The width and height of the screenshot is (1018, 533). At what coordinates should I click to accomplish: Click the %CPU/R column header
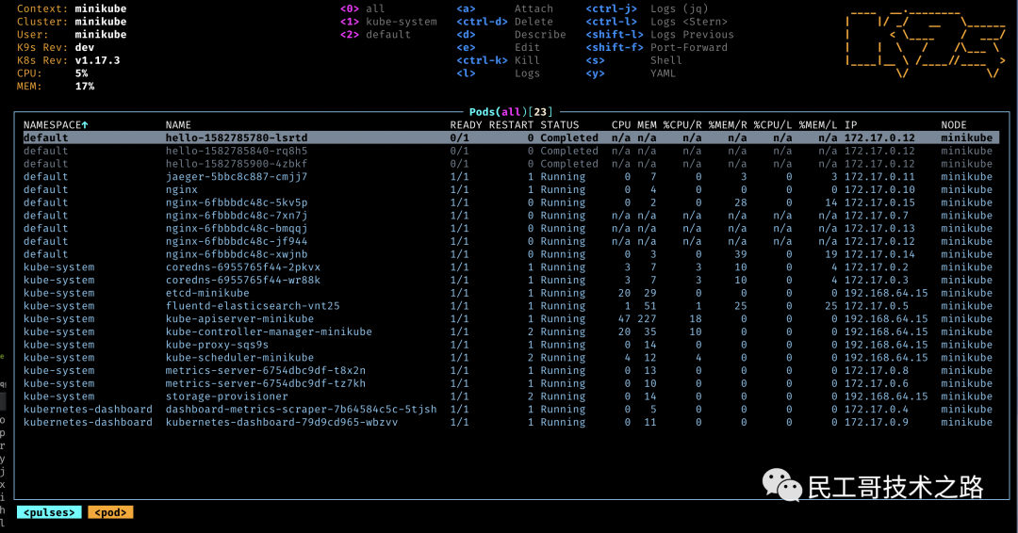[682, 124]
